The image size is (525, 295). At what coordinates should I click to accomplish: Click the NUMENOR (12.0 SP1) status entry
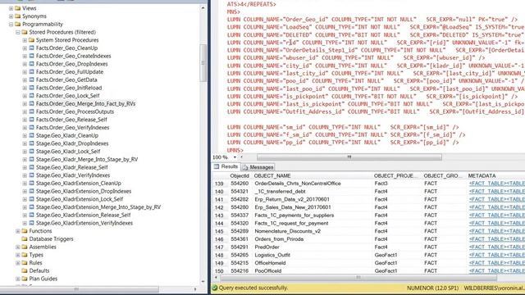pyautogui.click(x=432, y=288)
